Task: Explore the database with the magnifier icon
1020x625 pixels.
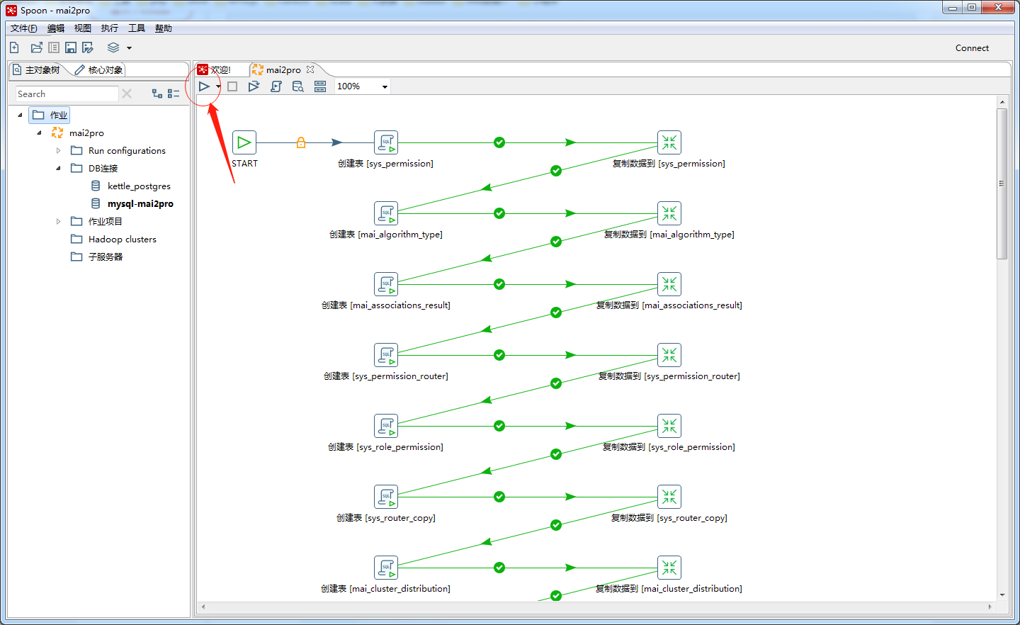Action: click(x=297, y=86)
